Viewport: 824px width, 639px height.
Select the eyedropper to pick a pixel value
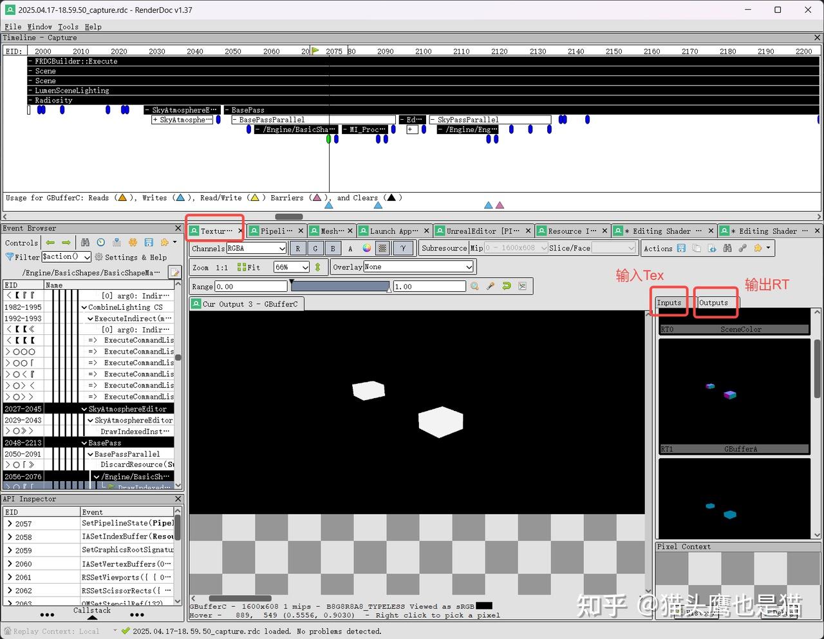[491, 286]
